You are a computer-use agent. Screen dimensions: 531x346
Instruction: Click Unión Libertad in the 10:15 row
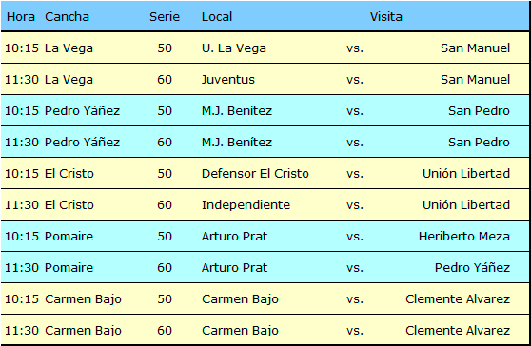click(x=466, y=174)
